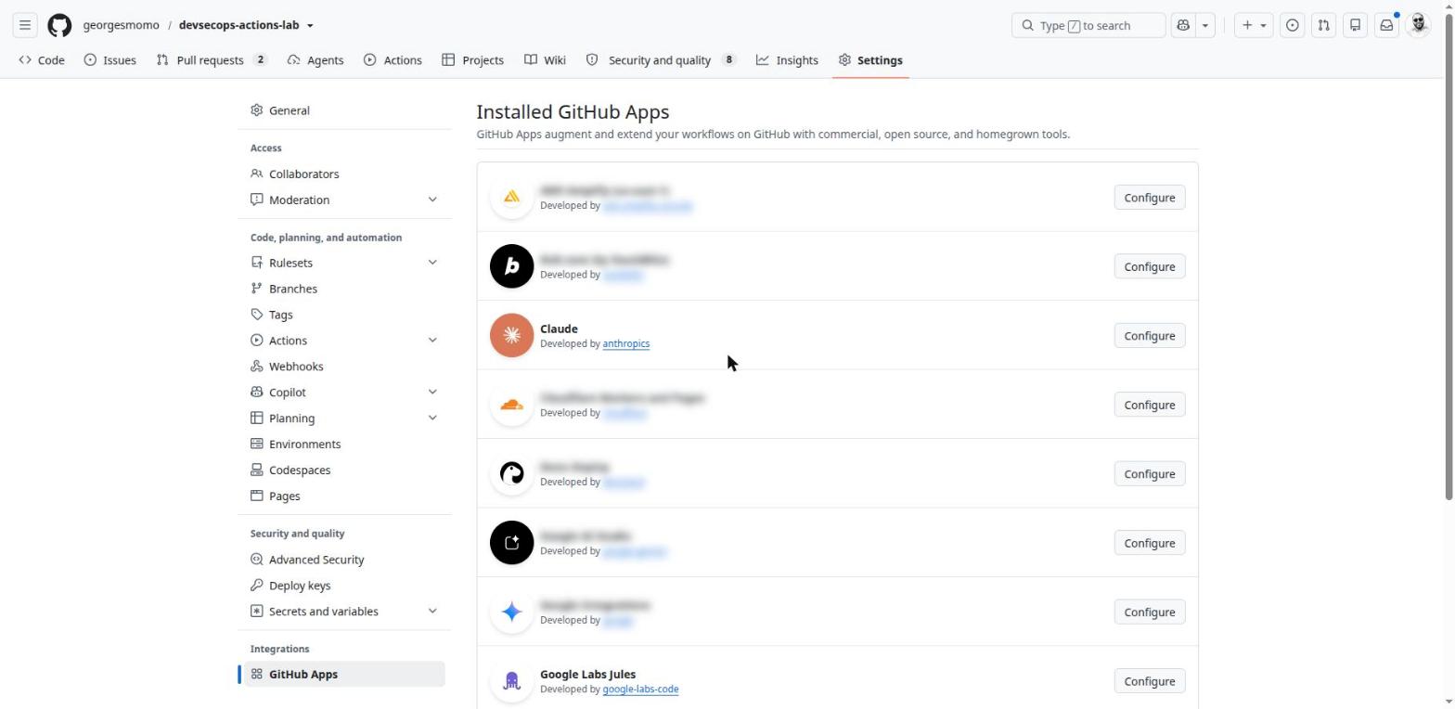Image resolution: width=1455 pixels, height=709 pixels.
Task: Open the Security and quality tab
Action: pos(661,60)
